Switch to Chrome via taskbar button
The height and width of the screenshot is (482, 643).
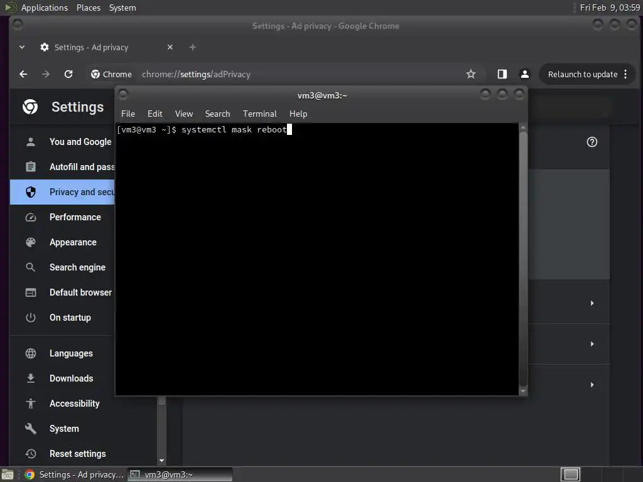click(74, 474)
